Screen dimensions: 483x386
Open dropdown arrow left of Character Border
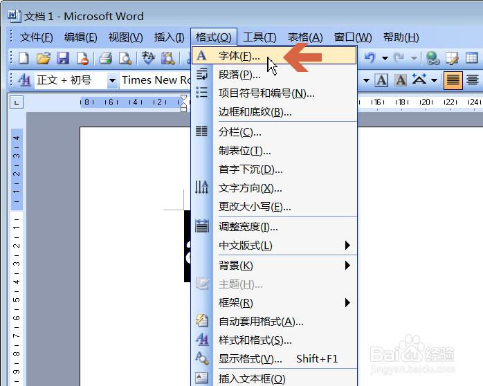tap(366, 81)
